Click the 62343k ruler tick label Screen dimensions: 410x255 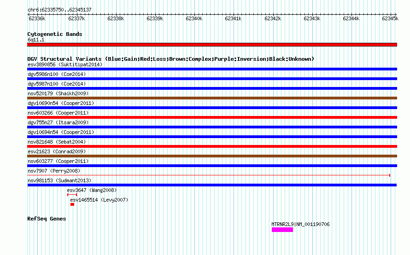pyautogui.click(x=312, y=19)
